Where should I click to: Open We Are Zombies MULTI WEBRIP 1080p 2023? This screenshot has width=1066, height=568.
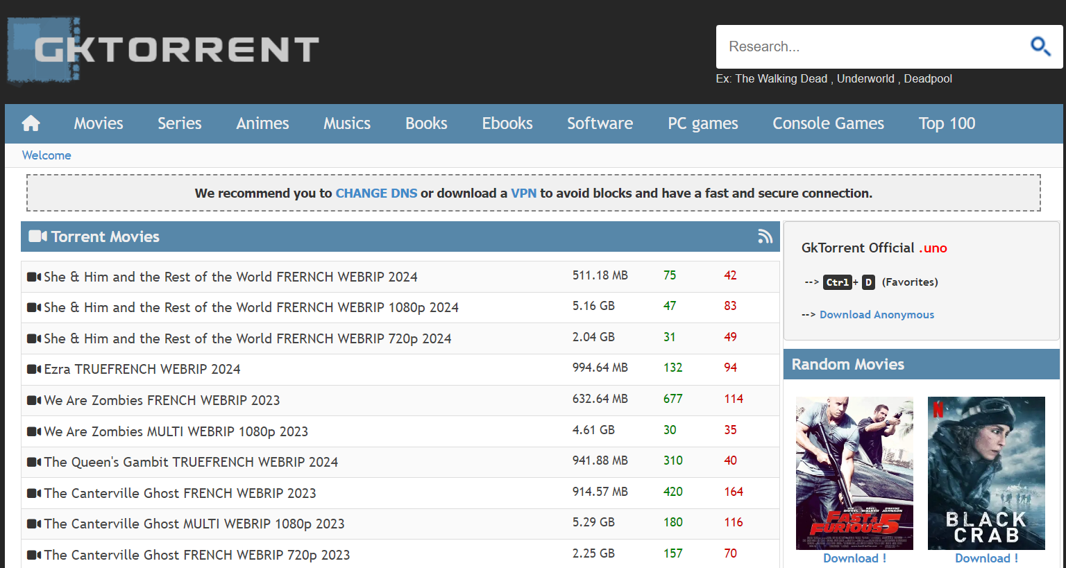click(176, 431)
